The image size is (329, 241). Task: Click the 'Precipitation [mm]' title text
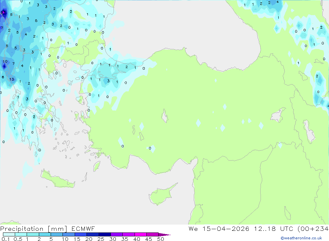tap(34, 229)
